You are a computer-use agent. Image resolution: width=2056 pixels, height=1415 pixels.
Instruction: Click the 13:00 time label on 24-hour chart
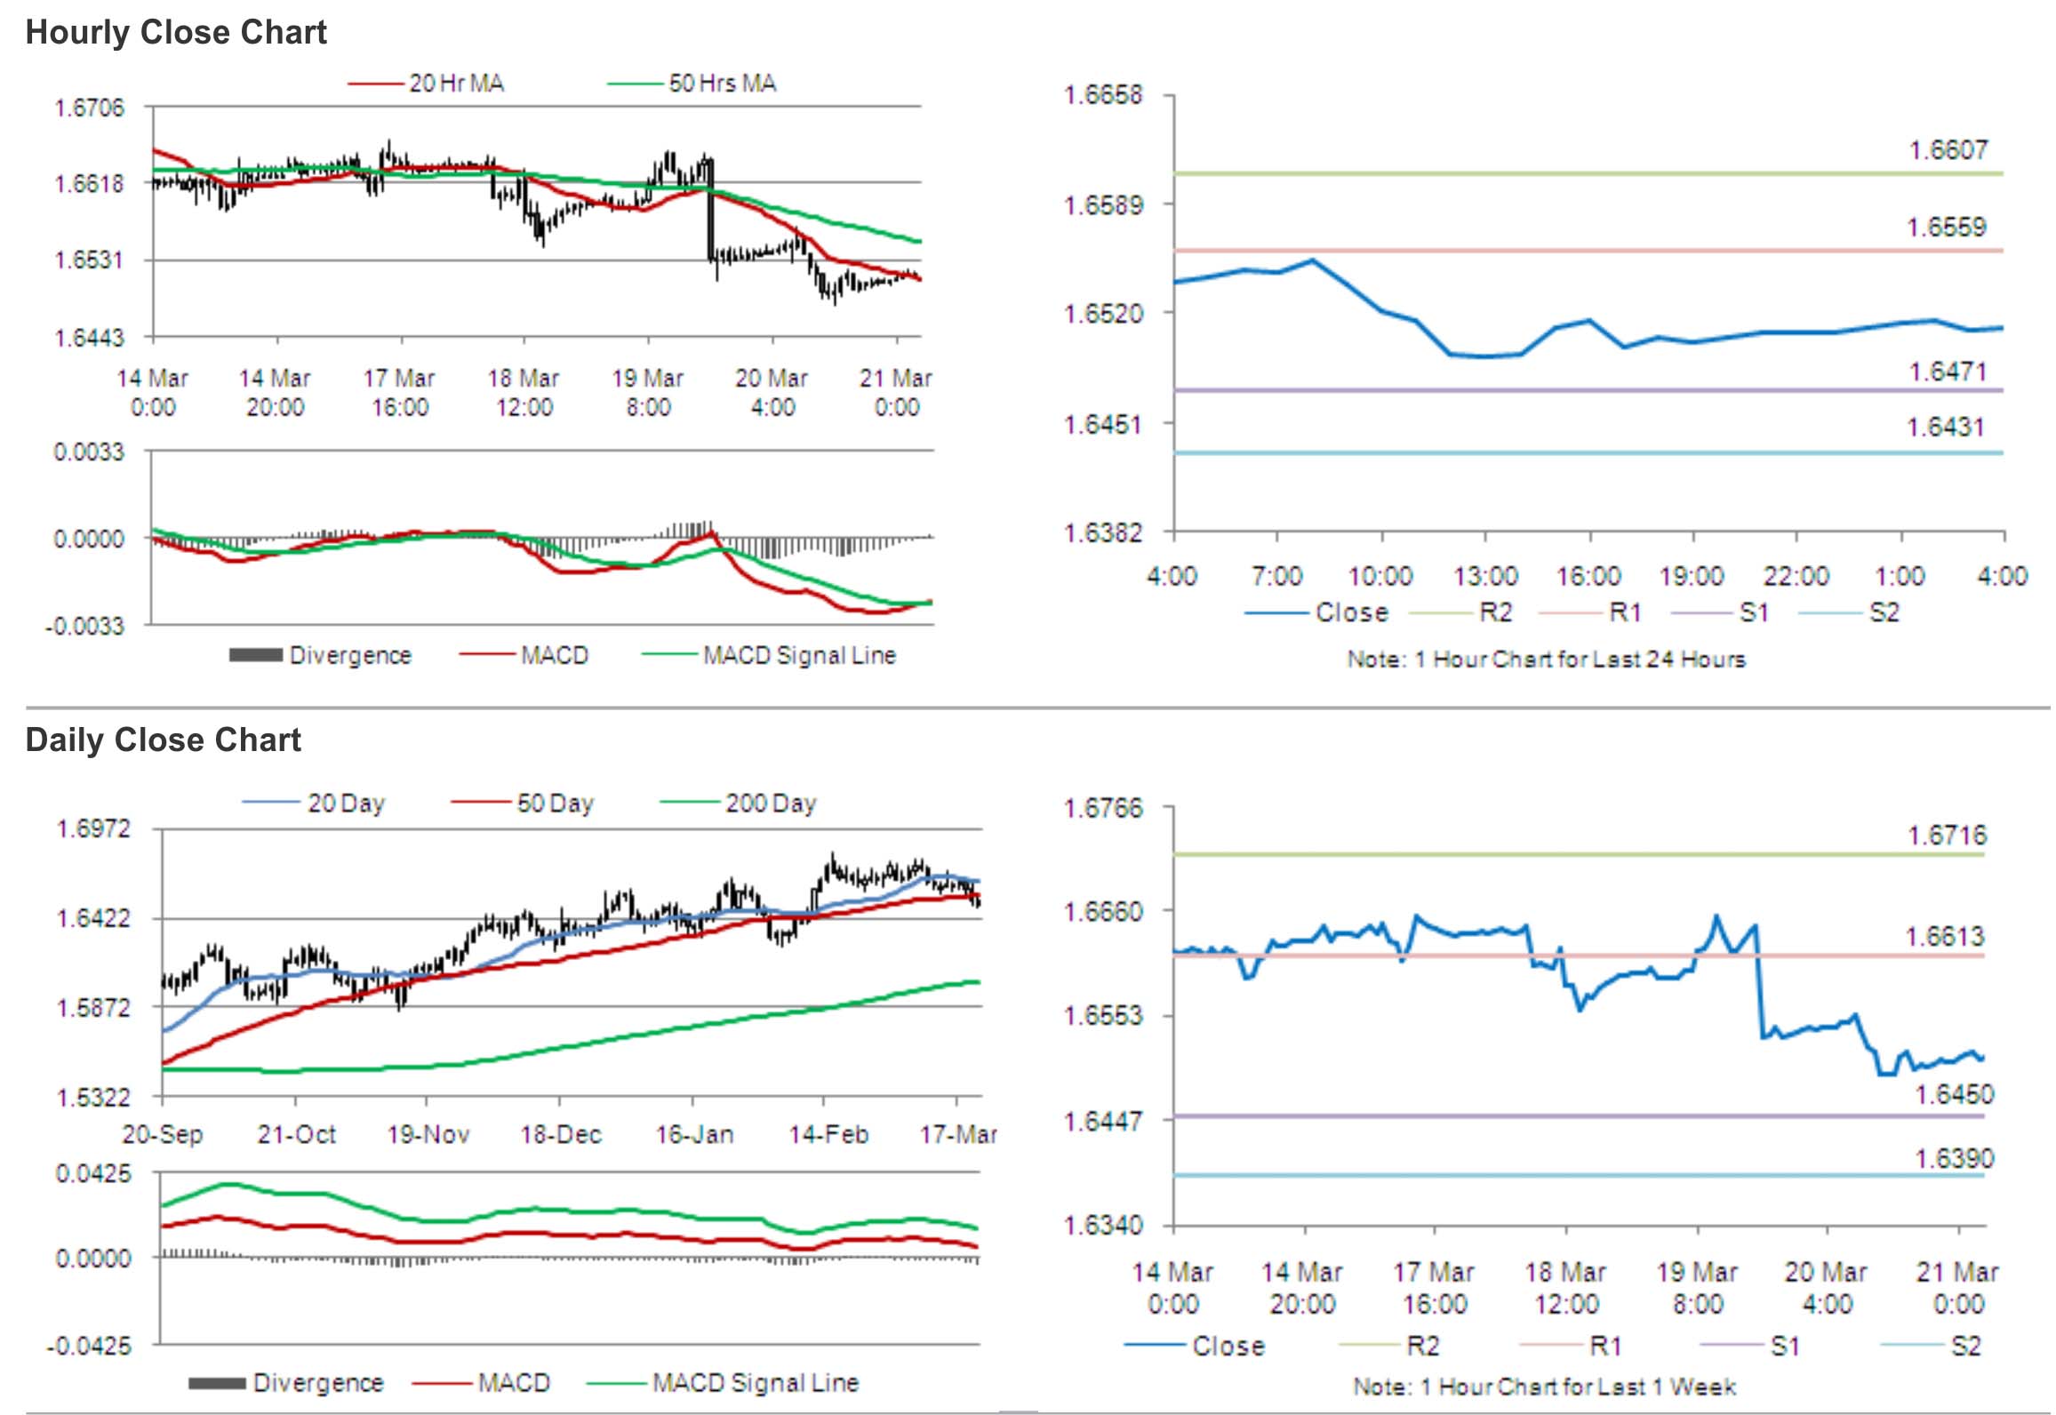(x=1485, y=577)
